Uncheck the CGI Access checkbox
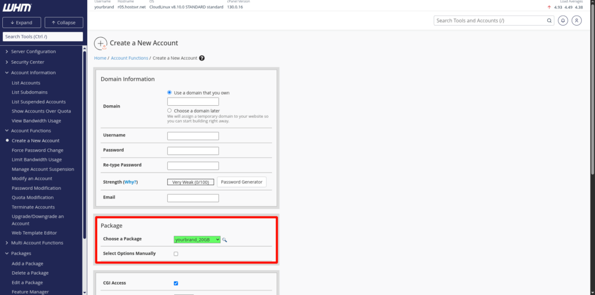The width and height of the screenshot is (595, 295). (176, 283)
